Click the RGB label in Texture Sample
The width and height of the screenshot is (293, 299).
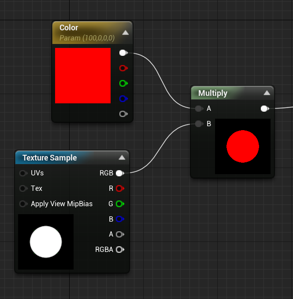tap(106, 173)
